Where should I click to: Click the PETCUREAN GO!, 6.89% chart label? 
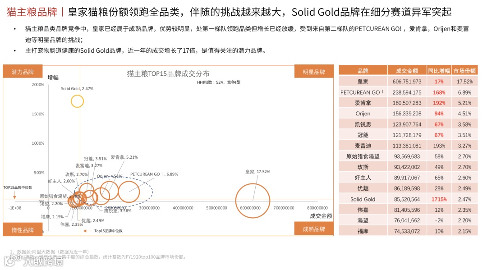point(154,174)
